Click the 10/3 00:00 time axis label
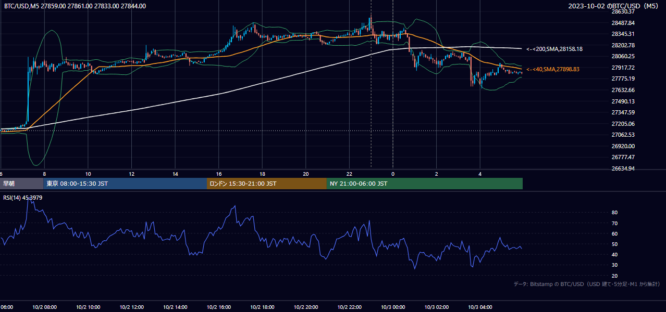This screenshot has width=666, height=312. point(393,307)
